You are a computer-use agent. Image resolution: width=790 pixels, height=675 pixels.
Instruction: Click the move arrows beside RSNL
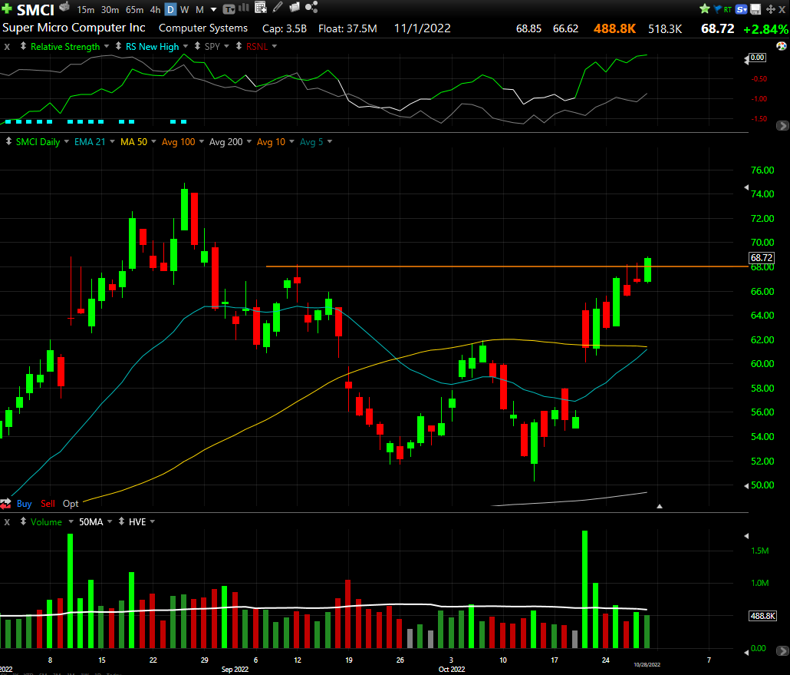coord(239,46)
